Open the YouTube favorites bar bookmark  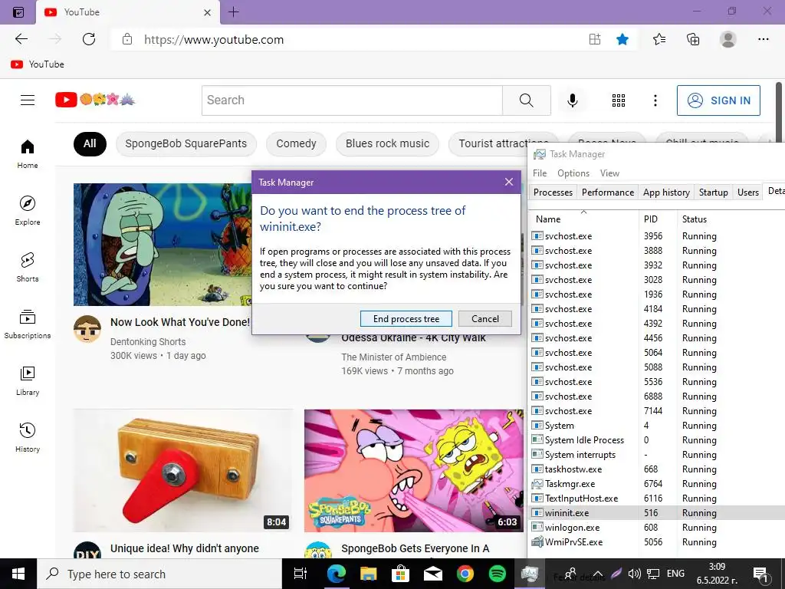tap(38, 64)
